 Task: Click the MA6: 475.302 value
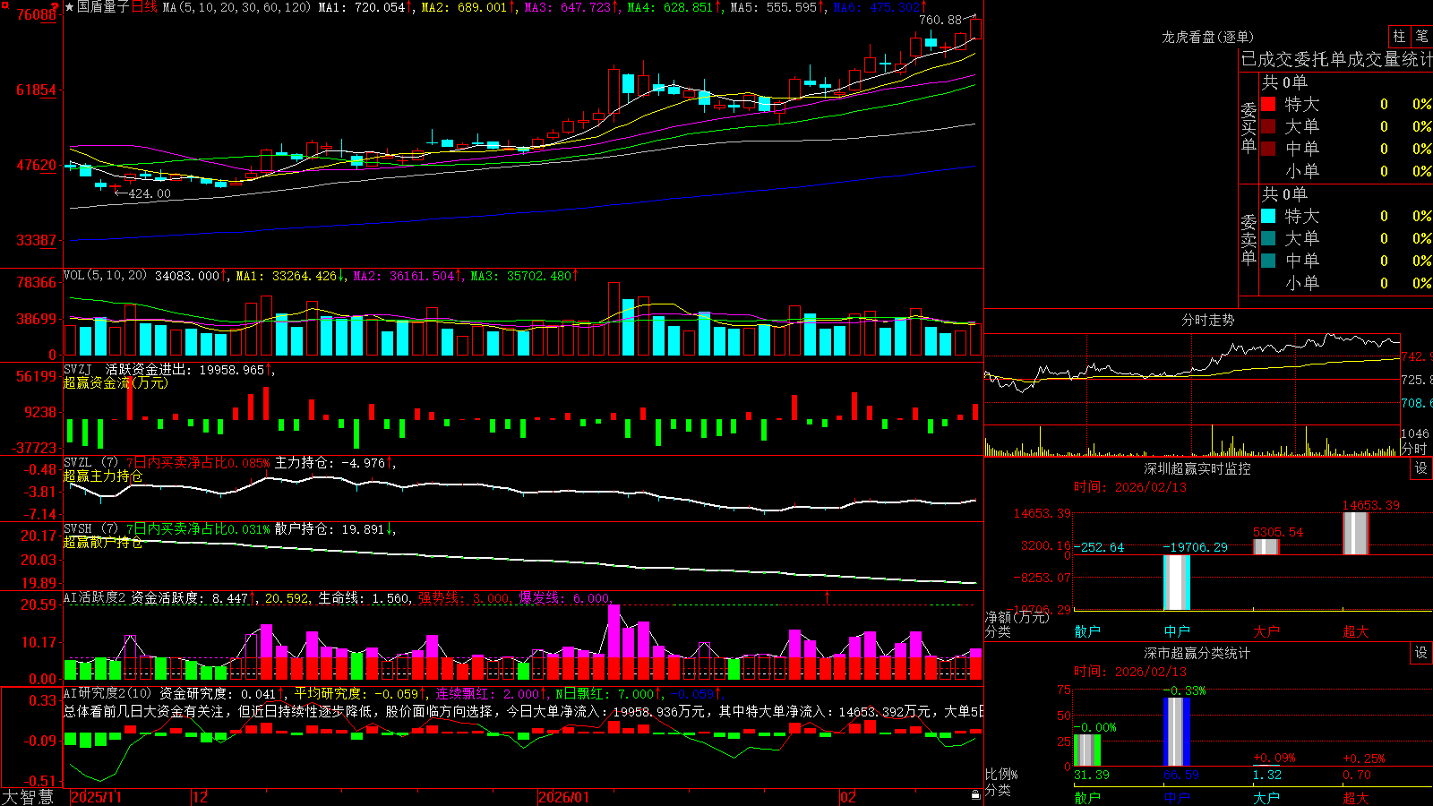click(x=876, y=7)
